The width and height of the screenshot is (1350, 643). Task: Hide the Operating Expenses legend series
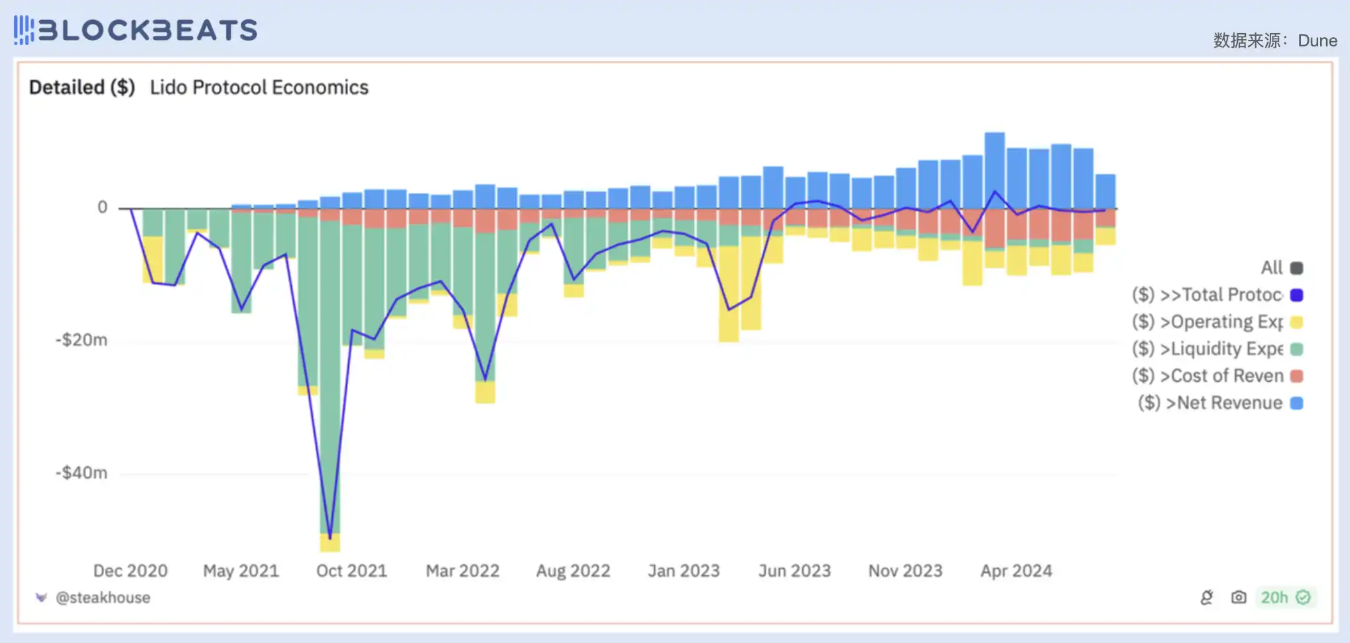click(1207, 322)
